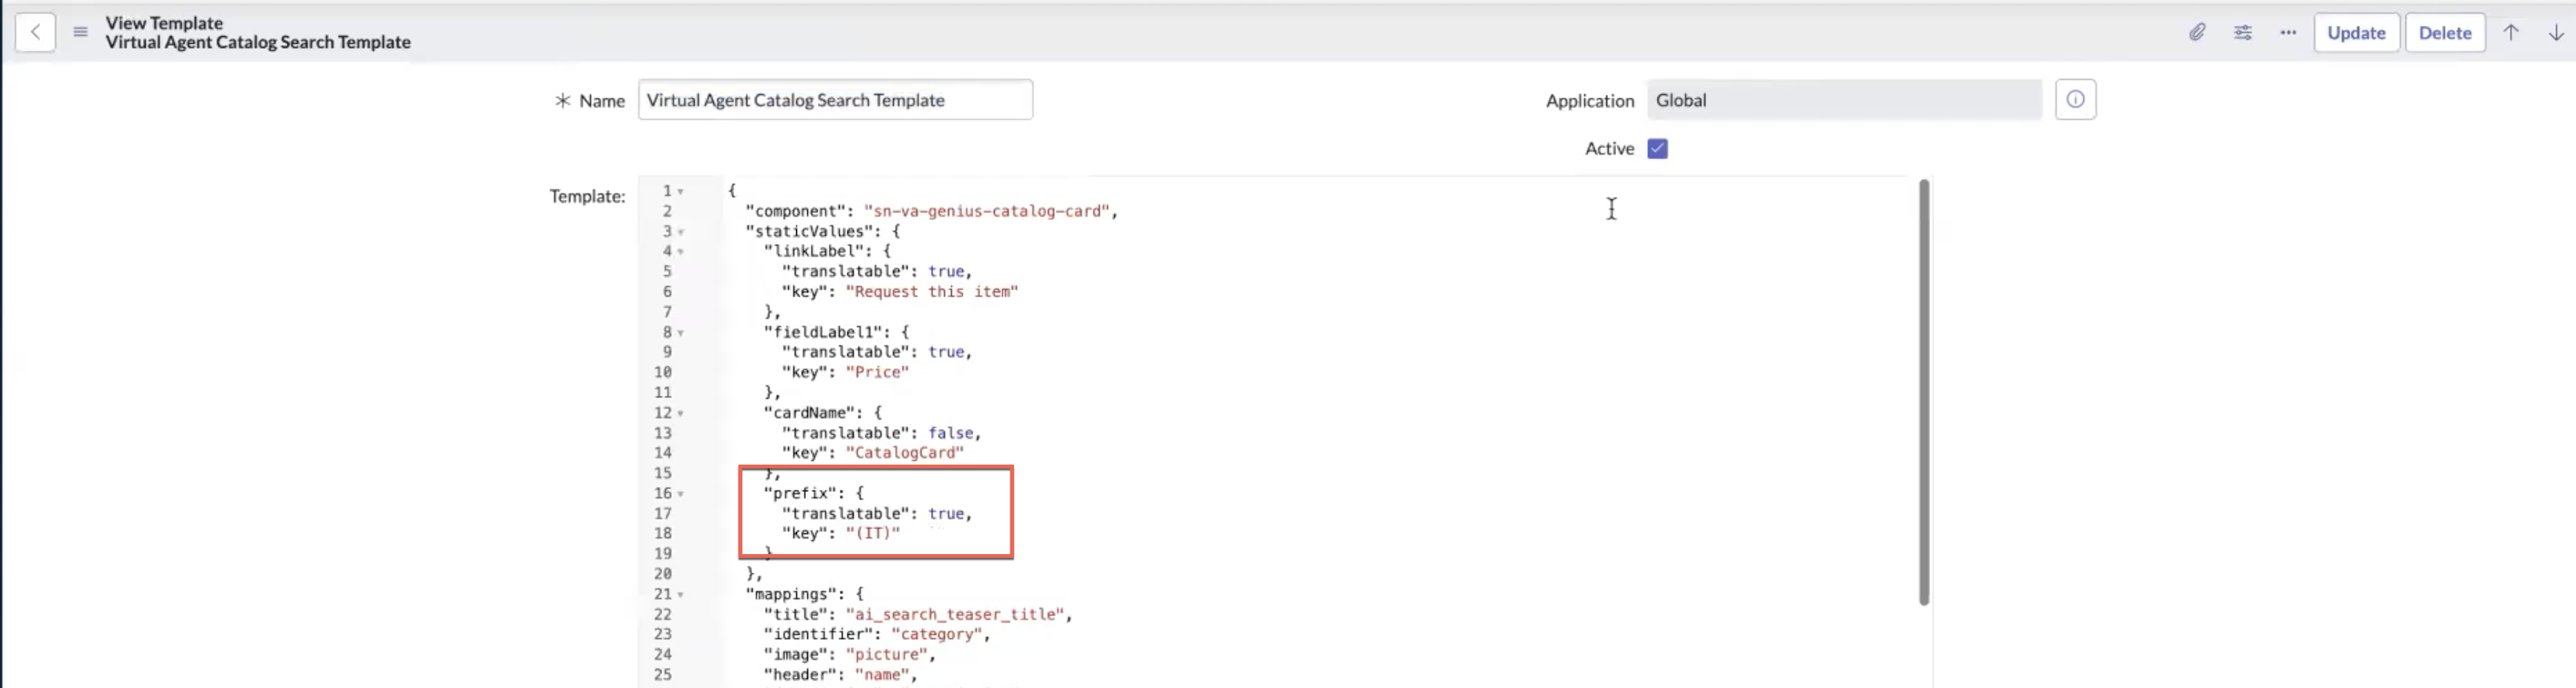Go to previous record with up arrow
2576x688 pixels.
point(2511,32)
